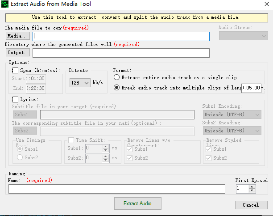Select Extract entire audio track as single clip
The width and height of the screenshot is (273, 216).
pyautogui.click(x=117, y=77)
